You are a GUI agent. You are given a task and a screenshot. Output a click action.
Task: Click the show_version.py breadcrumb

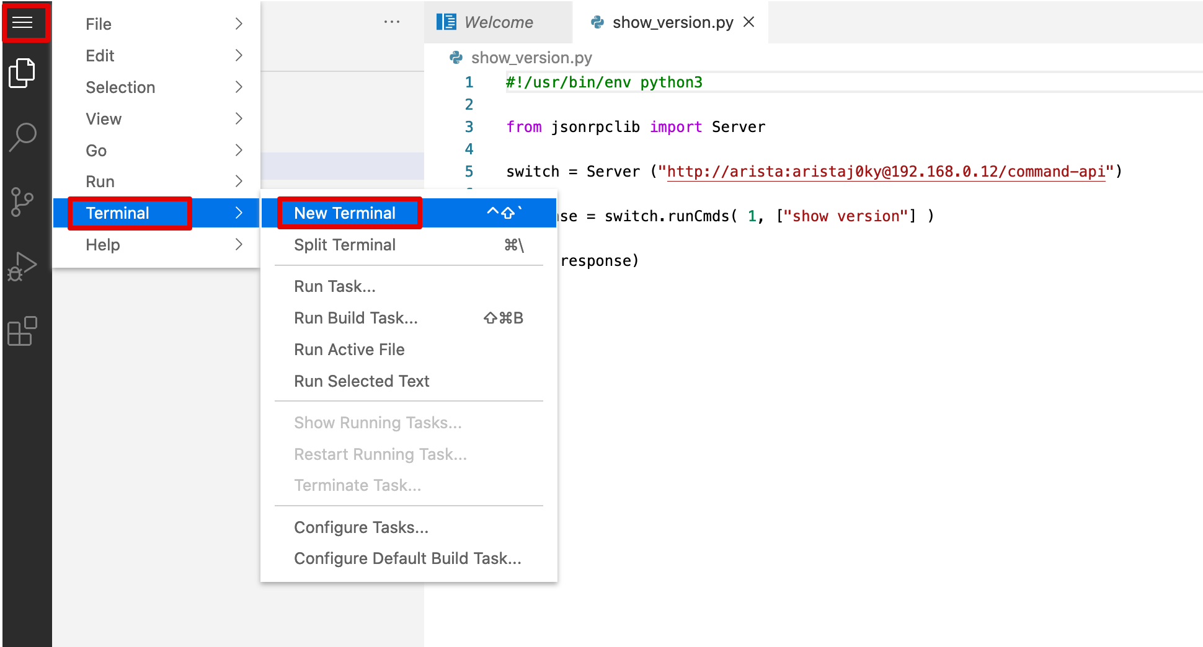coord(531,57)
